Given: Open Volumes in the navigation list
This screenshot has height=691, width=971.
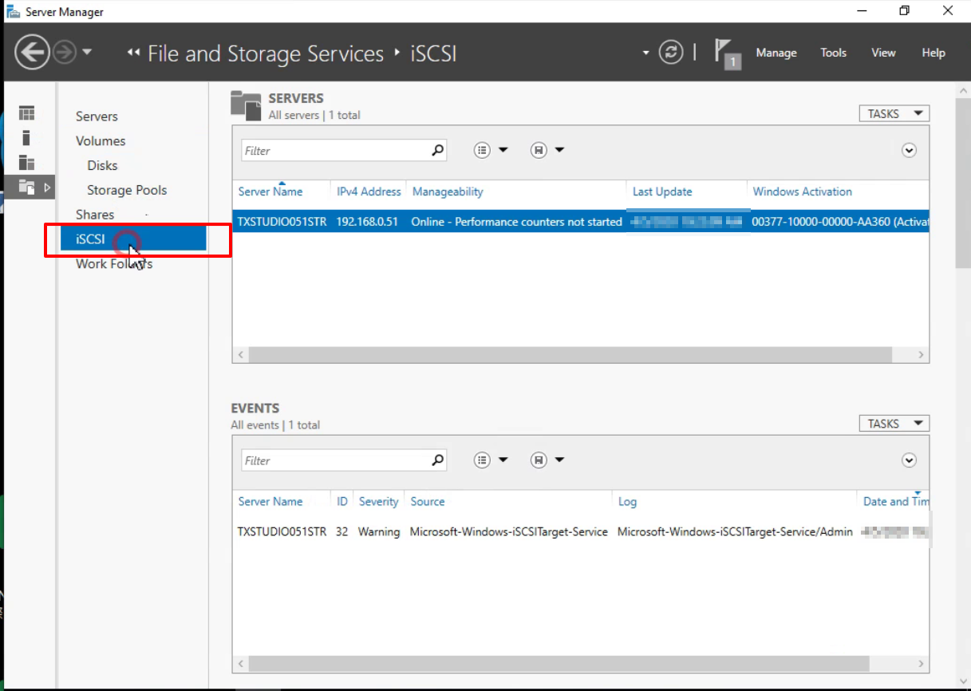Looking at the screenshot, I should pos(101,141).
